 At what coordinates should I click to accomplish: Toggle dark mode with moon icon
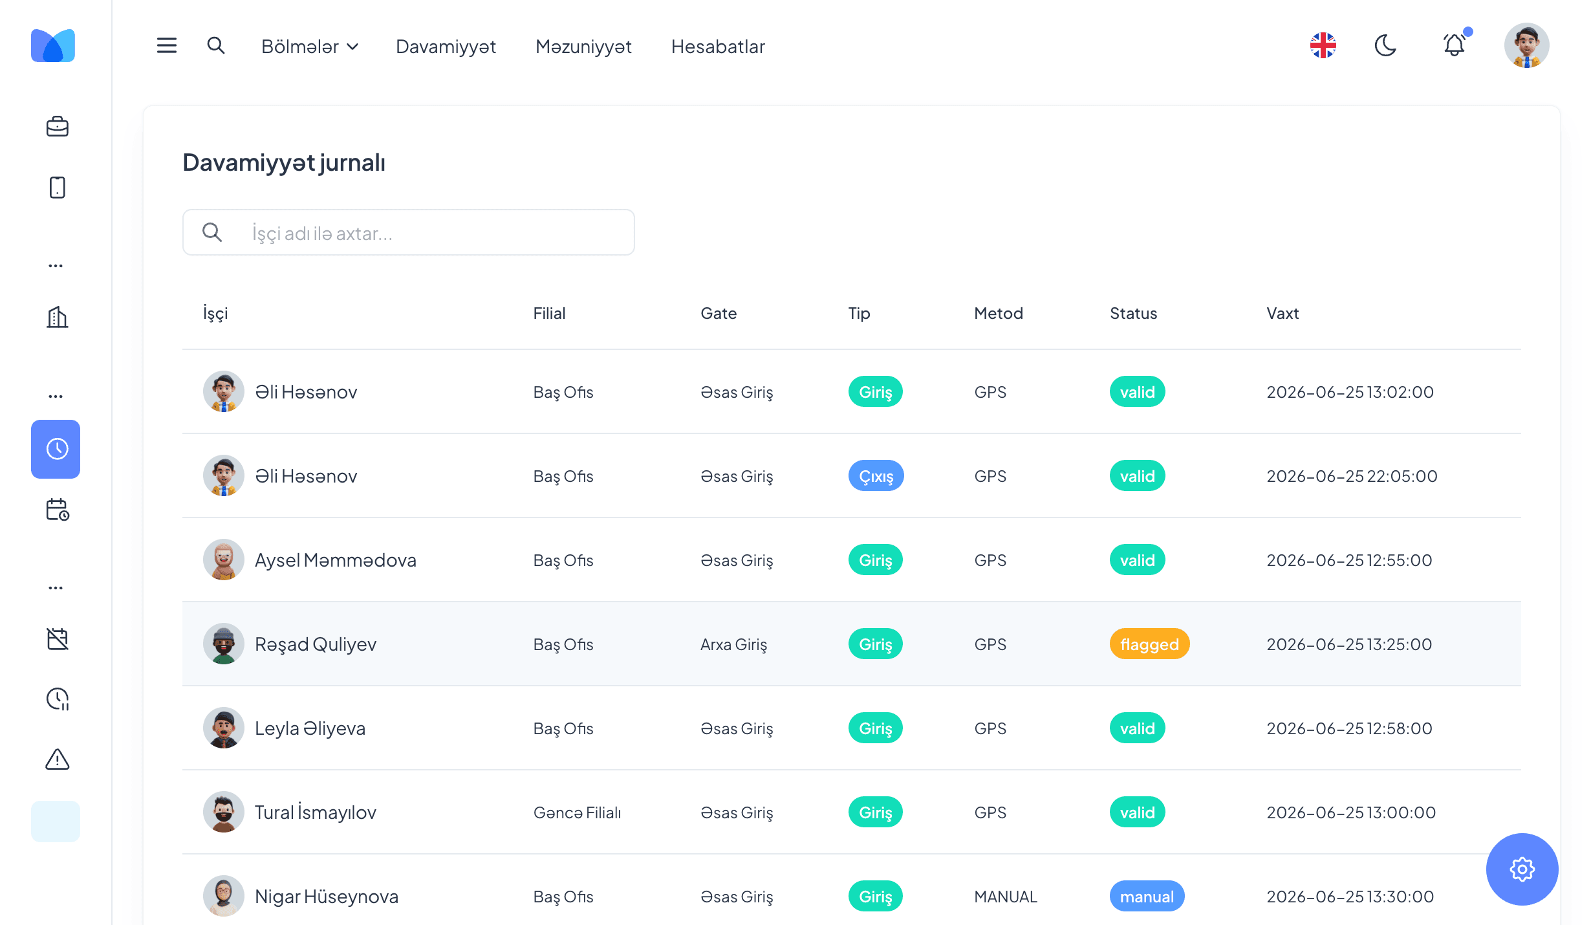(x=1385, y=45)
